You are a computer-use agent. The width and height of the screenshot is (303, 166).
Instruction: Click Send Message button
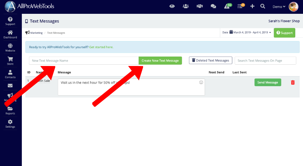tap(268, 82)
